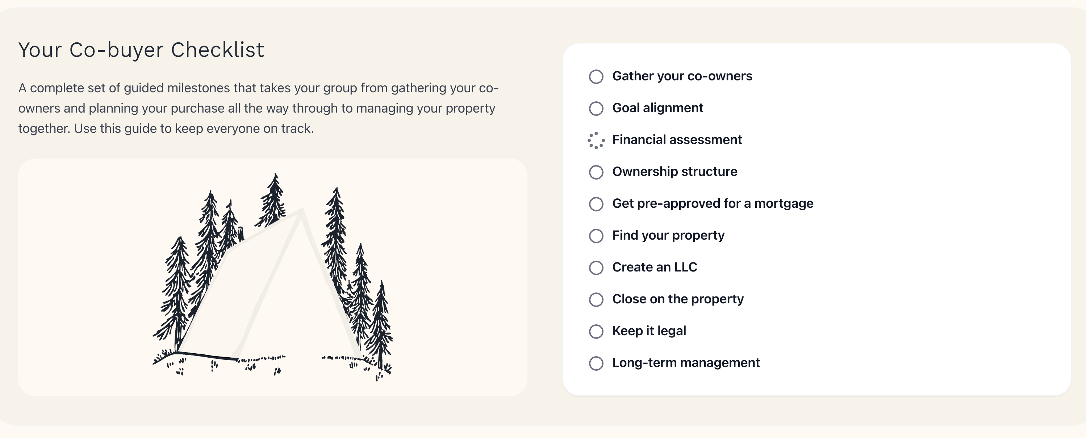Mark the Keep it legal circle

[596, 331]
